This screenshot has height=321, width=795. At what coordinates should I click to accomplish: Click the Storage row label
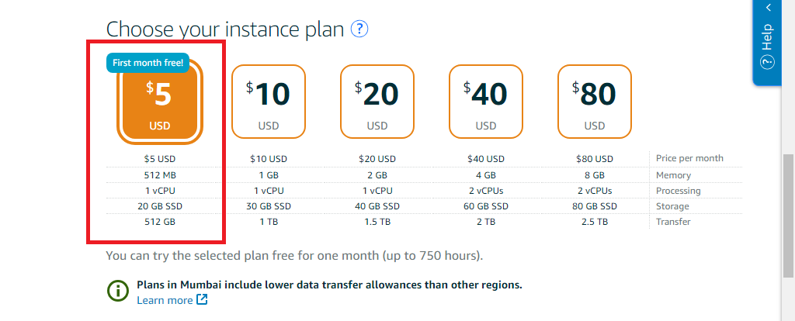click(672, 206)
